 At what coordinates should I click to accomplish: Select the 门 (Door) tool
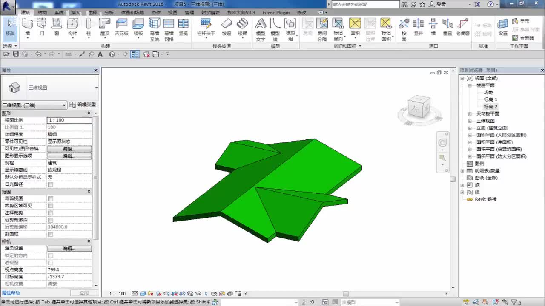[42, 27]
